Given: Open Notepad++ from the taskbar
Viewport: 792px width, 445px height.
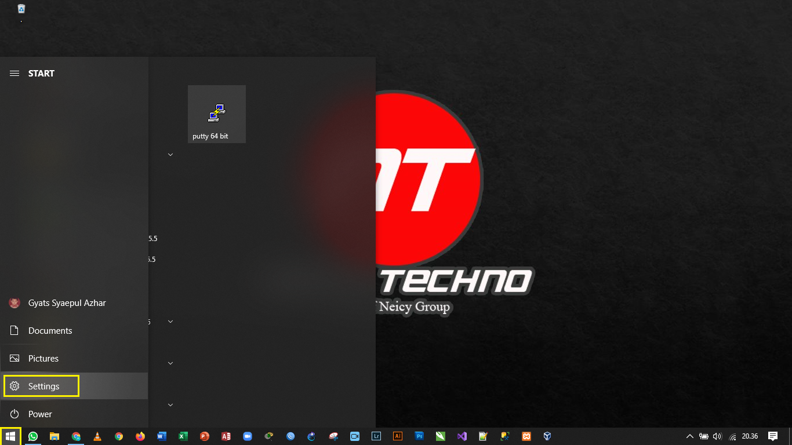Looking at the screenshot, I should pos(484,436).
